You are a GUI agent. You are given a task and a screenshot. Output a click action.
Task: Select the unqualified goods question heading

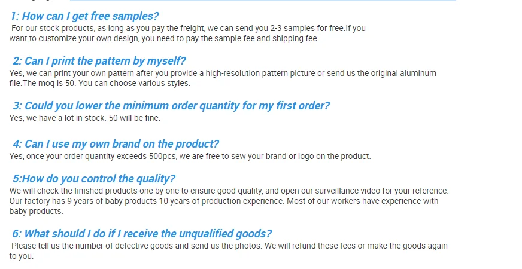coord(142,234)
